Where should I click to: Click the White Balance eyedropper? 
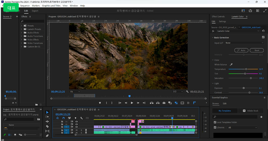(x=231, y=64)
